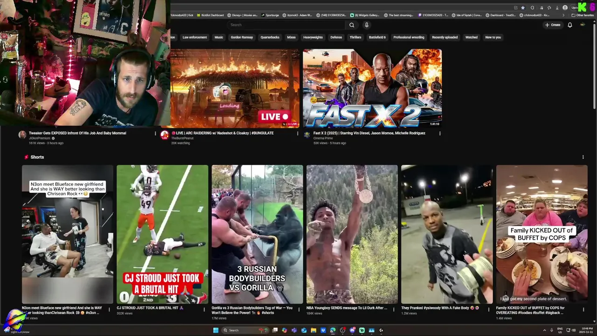
Task: Open volume control in system tray
Action: tap(573, 330)
